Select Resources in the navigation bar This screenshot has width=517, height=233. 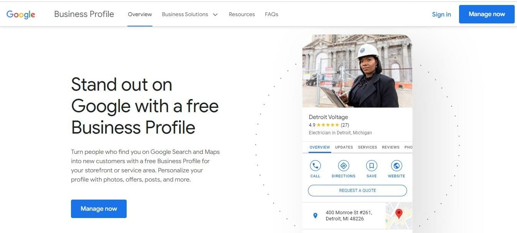pos(241,14)
